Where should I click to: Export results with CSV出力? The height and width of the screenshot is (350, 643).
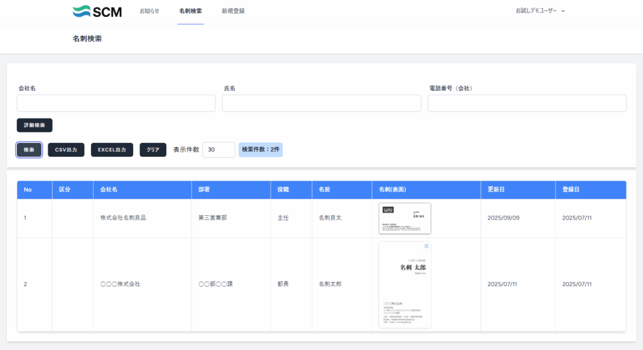click(x=66, y=150)
